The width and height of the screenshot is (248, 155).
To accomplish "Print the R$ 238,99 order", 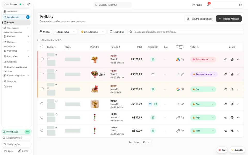I will point(232,89).
